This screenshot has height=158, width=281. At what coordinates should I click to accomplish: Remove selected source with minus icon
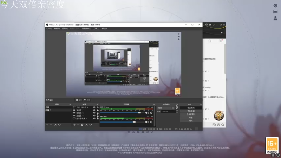[x=78, y=125]
